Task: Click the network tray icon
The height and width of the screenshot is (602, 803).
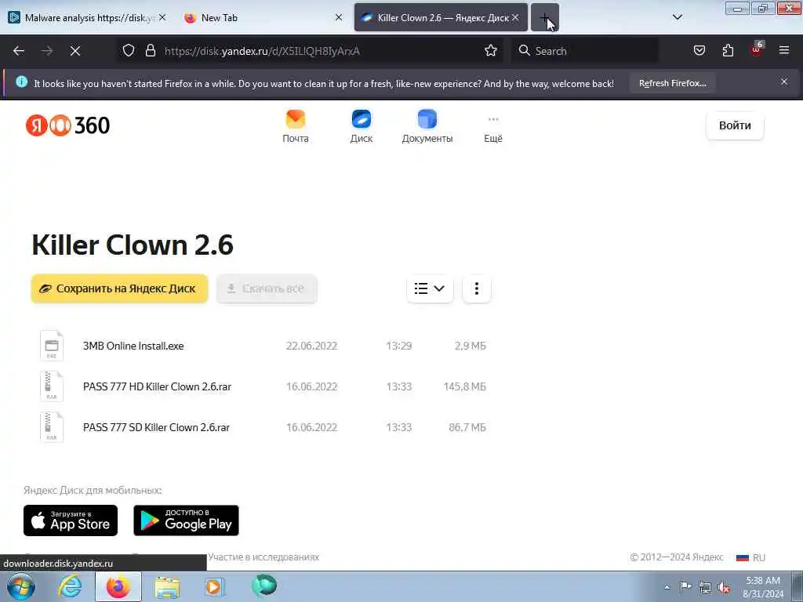Action: (x=705, y=588)
